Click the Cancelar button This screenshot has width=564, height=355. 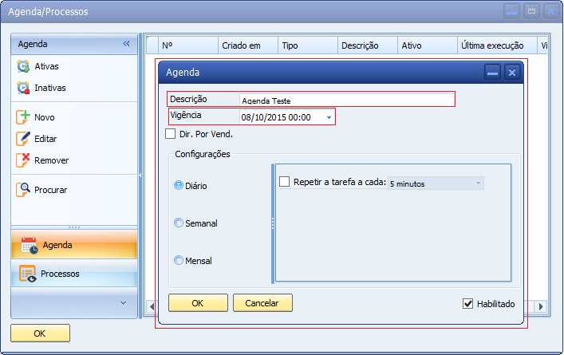tap(262, 303)
